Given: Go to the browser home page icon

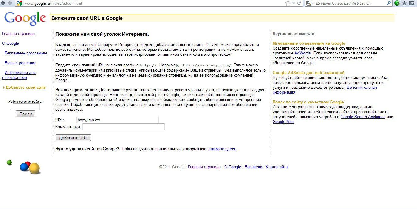Looking at the screenshot, I should (404, 3).
